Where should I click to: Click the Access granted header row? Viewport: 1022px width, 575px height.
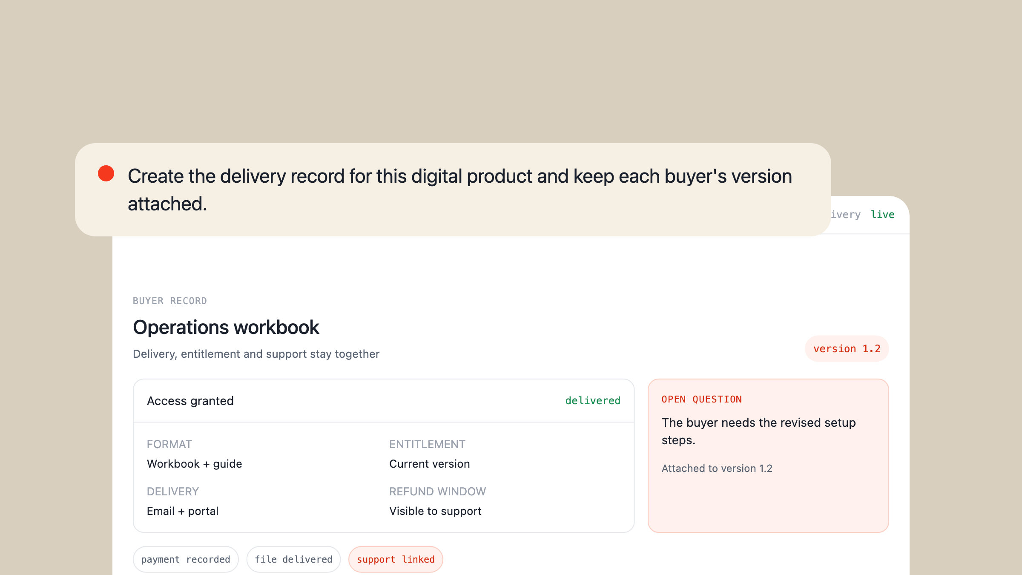pos(384,401)
